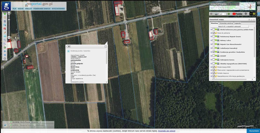The width and height of the screenshot is (260, 133).
Task: Expand Specjalistyczne informacje geodezyjne folder
Action: 211,76
